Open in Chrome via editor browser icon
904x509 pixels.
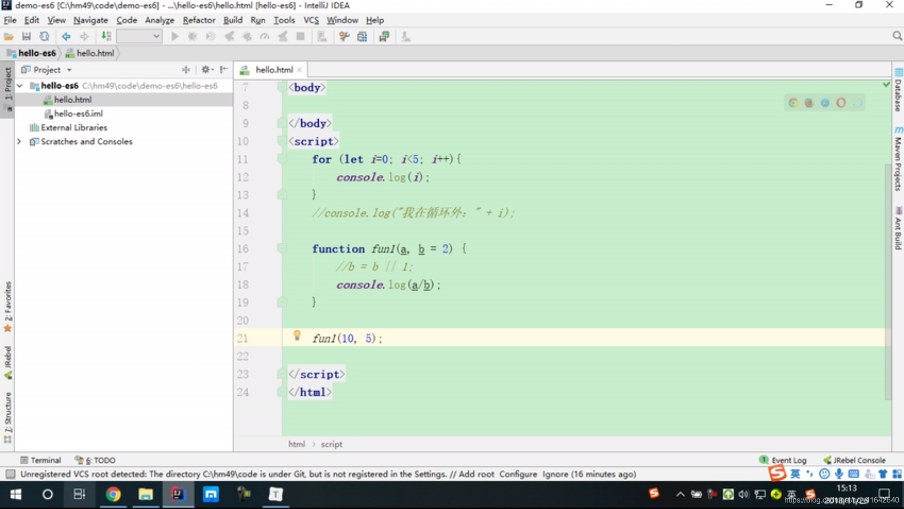(793, 103)
